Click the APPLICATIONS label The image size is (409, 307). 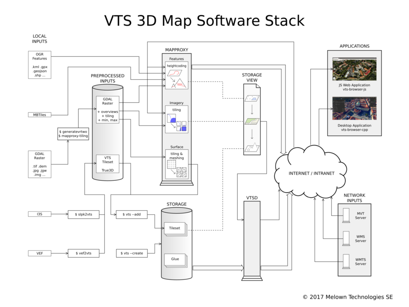(x=355, y=46)
